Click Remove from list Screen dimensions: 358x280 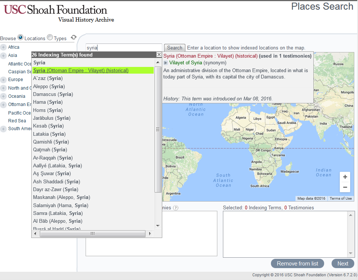coord(297,263)
